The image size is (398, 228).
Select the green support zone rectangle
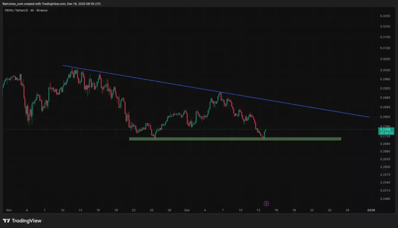coord(235,139)
